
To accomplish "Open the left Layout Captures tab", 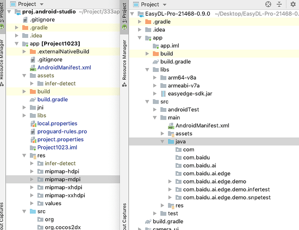I will [x=2, y=216].
